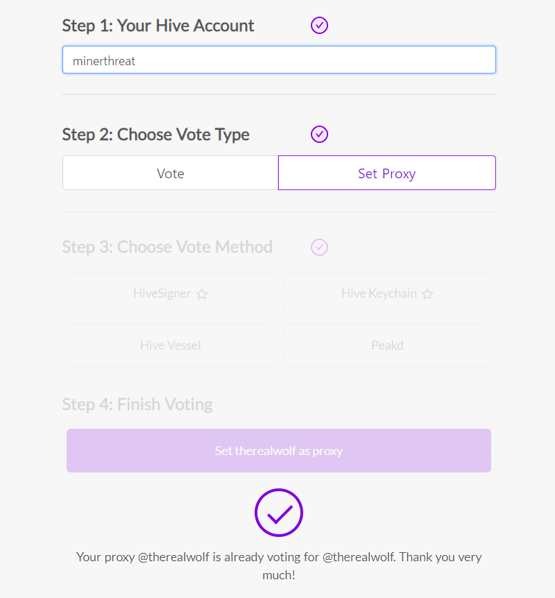Click the faded Step 3 checkmark icon
555x598 pixels.
pos(319,247)
